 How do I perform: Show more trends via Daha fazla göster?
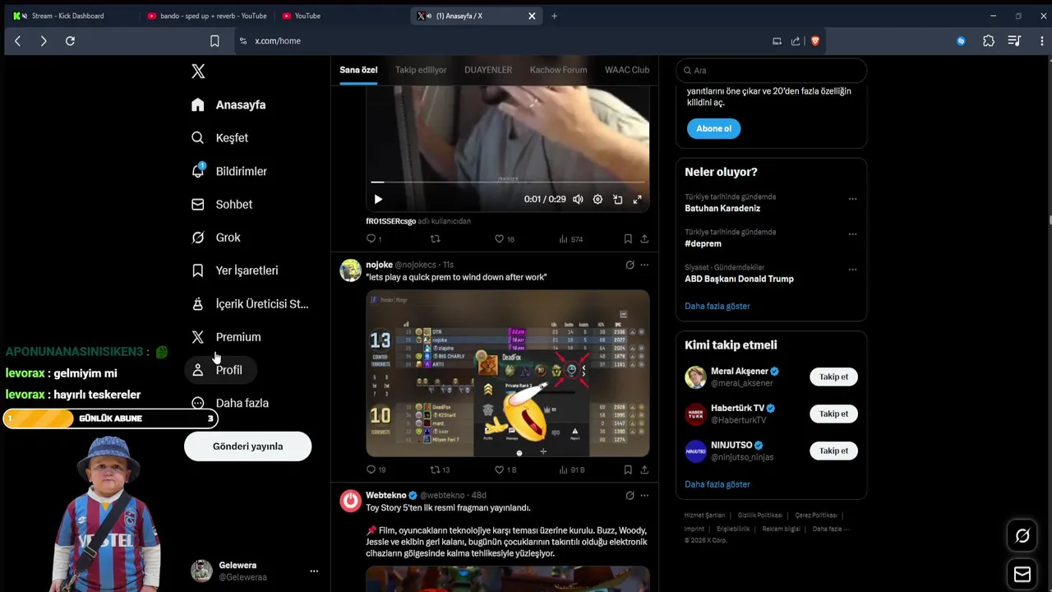pyautogui.click(x=717, y=306)
